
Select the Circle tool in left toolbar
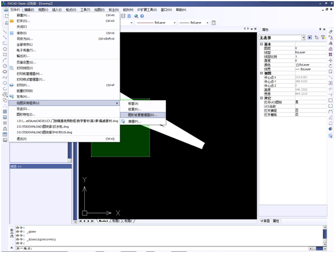coord(5,66)
